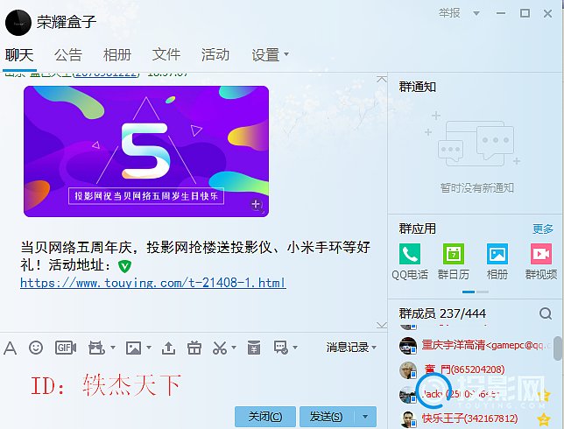Image resolution: width=564 pixels, height=429 pixels.
Task: Open the touying.com activity link
Action: [153, 283]
